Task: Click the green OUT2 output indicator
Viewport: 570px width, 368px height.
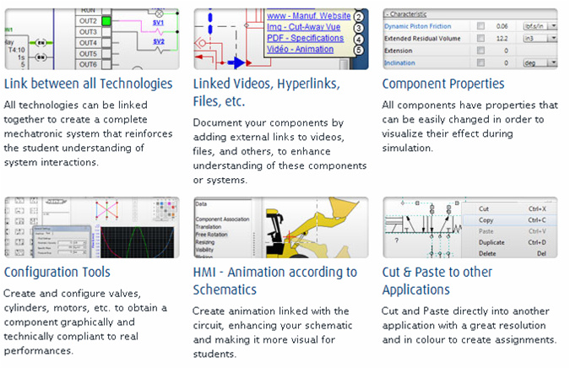Action: point(106,21)
